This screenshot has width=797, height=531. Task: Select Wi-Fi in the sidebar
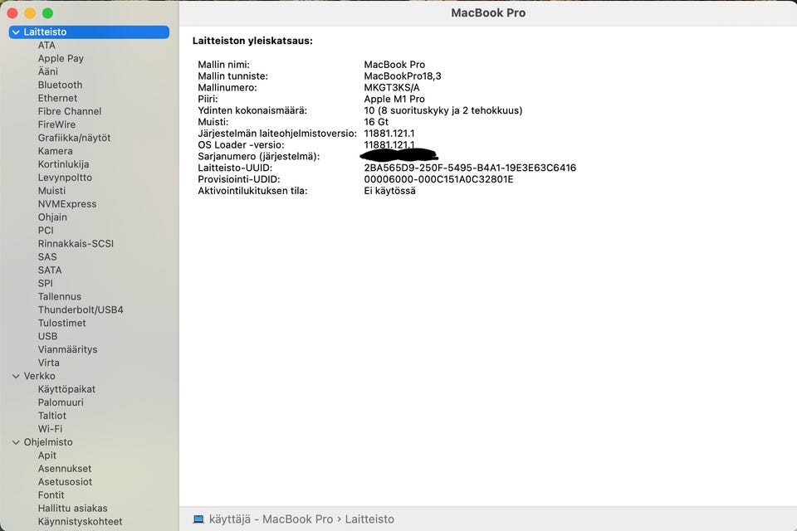pos(50,429)
